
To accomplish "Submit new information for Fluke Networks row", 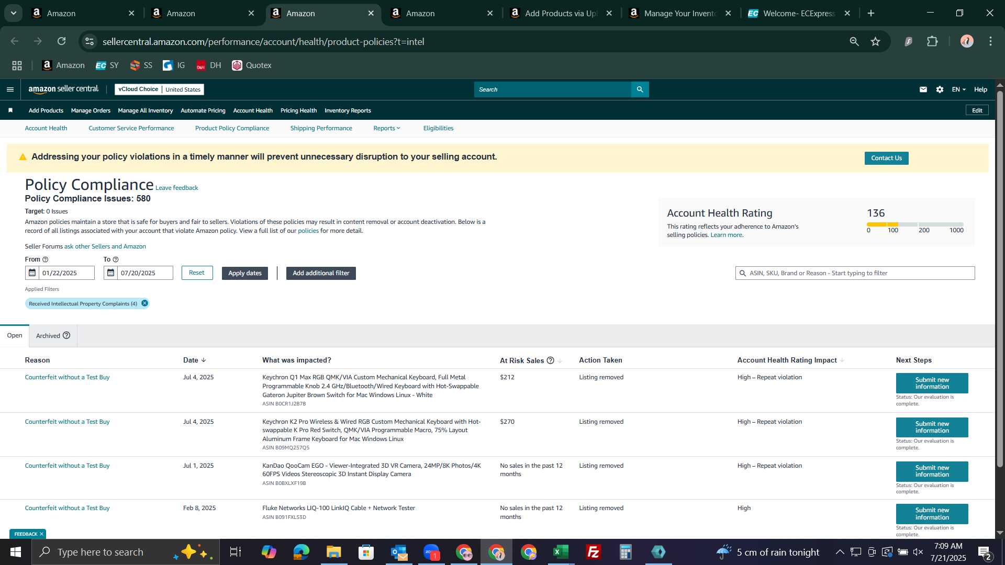I will click(932, 514).
